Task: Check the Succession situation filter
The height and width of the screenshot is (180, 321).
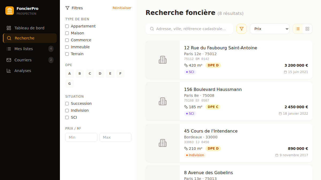Action: point(67,103)
